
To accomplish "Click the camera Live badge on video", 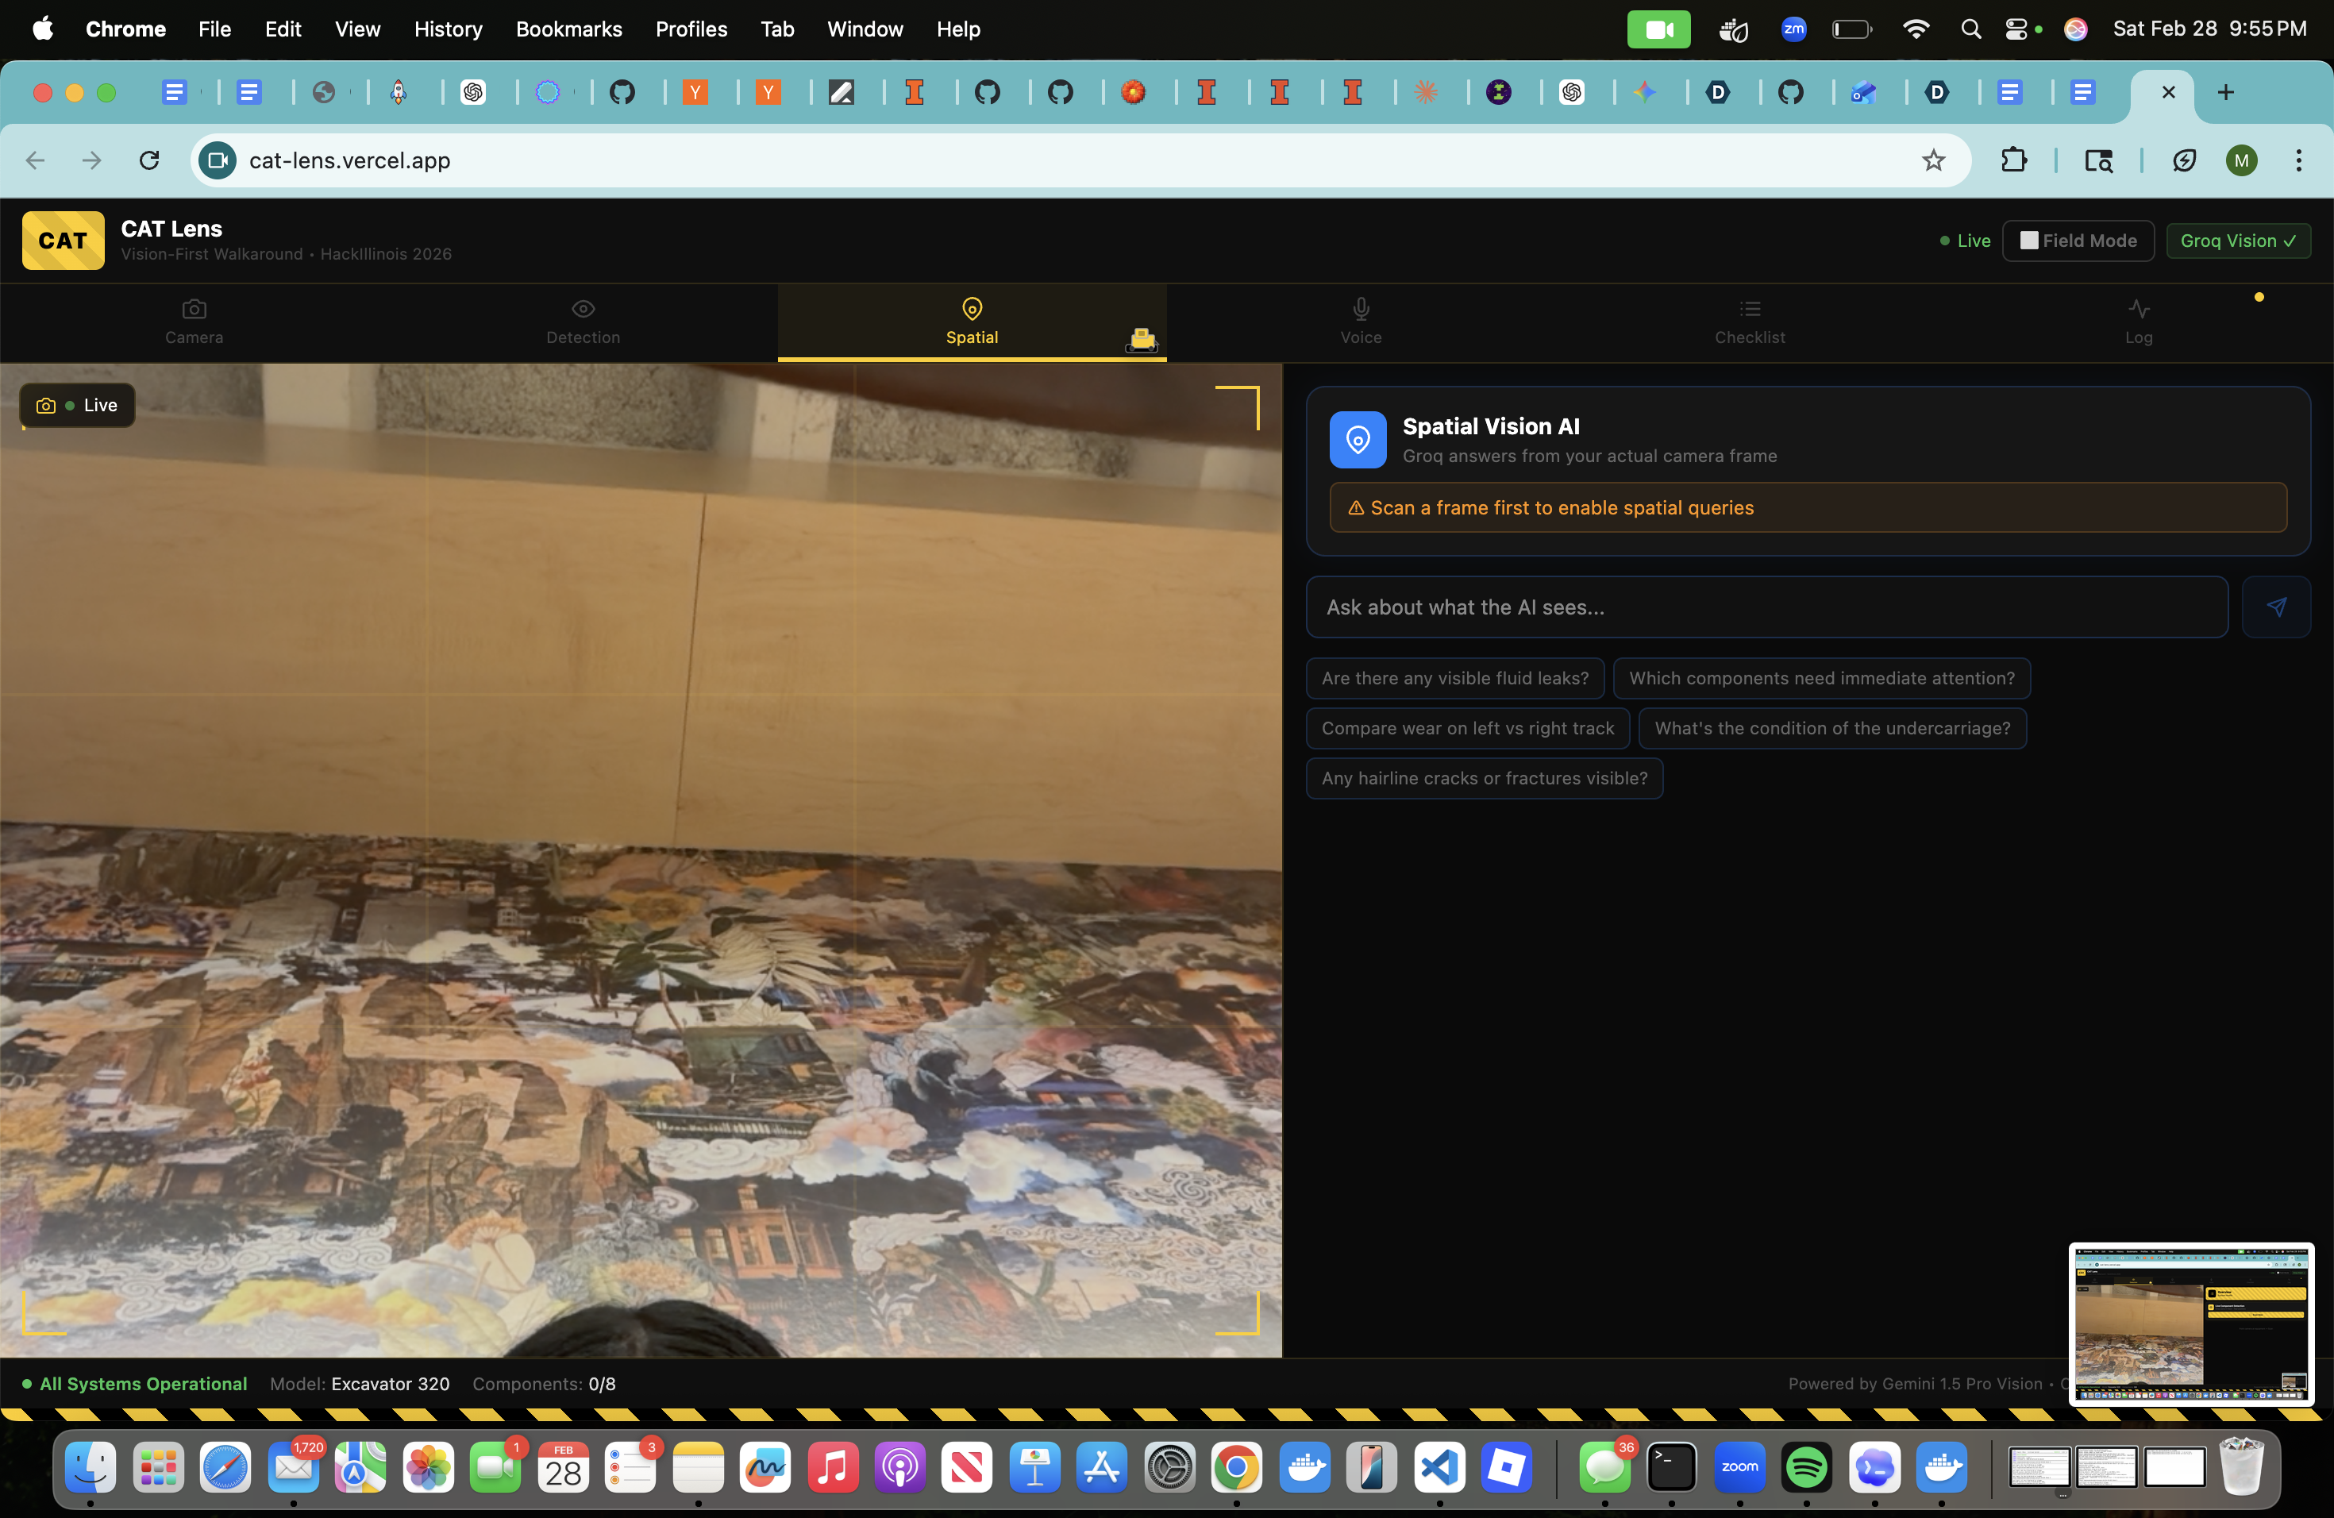I will tap(78, 405).
